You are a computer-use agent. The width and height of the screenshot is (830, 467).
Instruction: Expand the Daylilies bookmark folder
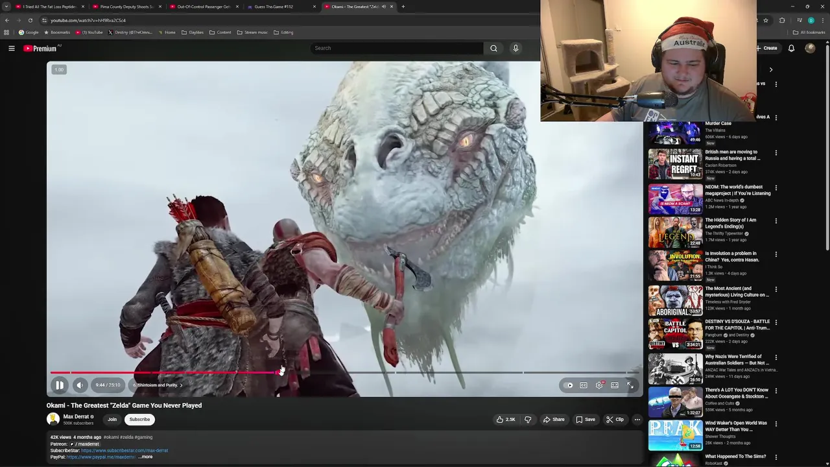[193, 32]
